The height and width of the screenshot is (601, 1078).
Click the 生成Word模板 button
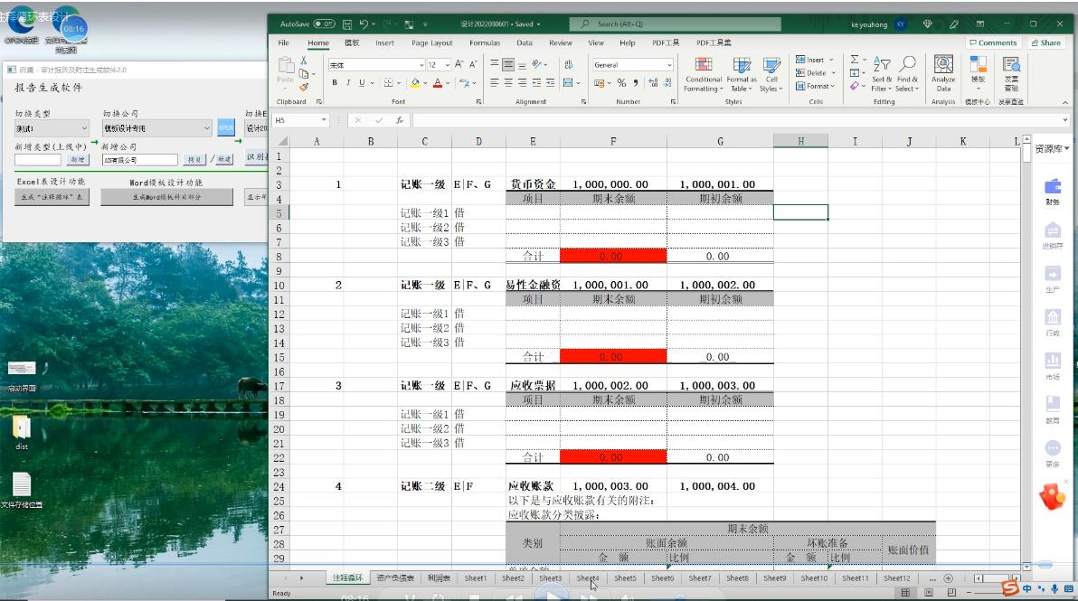pos(167,197)
